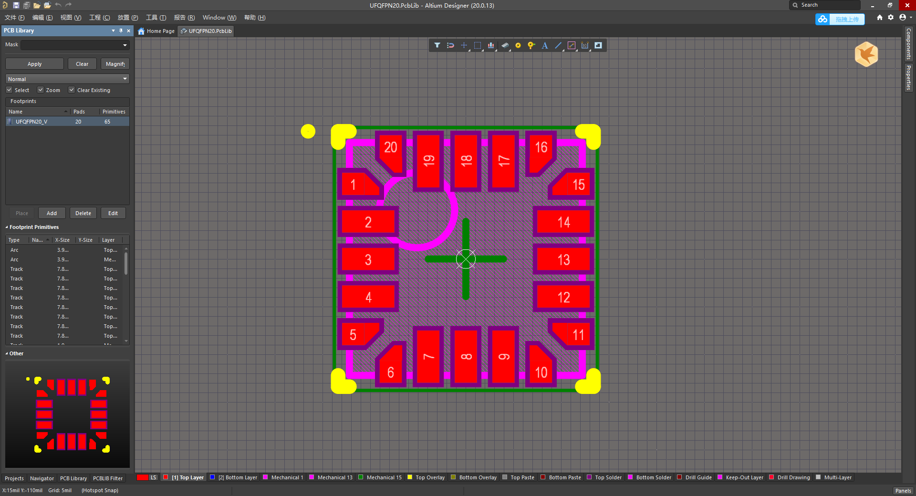916x496 pixels.
Task: Select the Place Line tool
Action: (x=558, y=45)
